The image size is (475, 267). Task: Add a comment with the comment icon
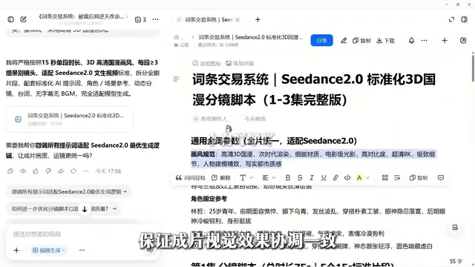pyautogui.click(x=440, y=178)
